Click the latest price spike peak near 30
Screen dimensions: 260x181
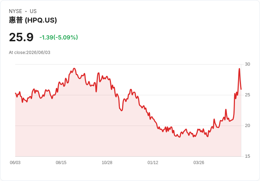pos(239,69)
